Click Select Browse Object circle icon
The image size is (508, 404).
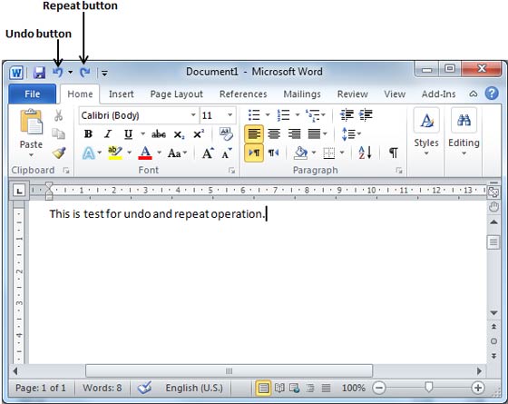point(493,341)
